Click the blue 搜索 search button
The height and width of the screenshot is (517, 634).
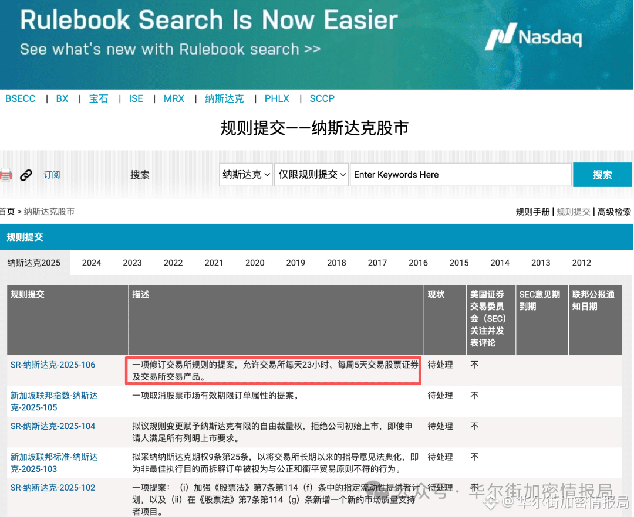(x=602, y=174)
